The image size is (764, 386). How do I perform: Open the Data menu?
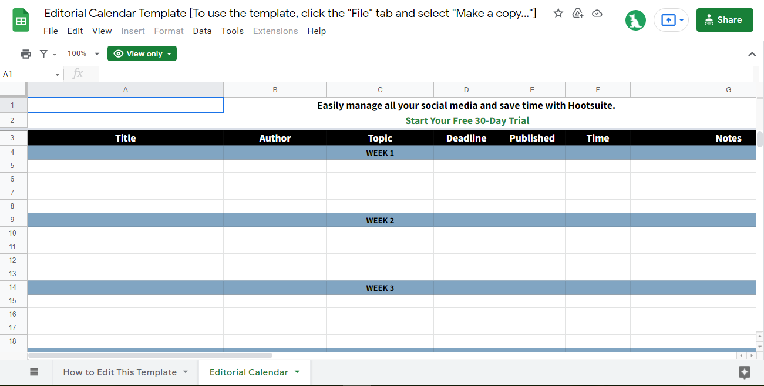[202, 31]
